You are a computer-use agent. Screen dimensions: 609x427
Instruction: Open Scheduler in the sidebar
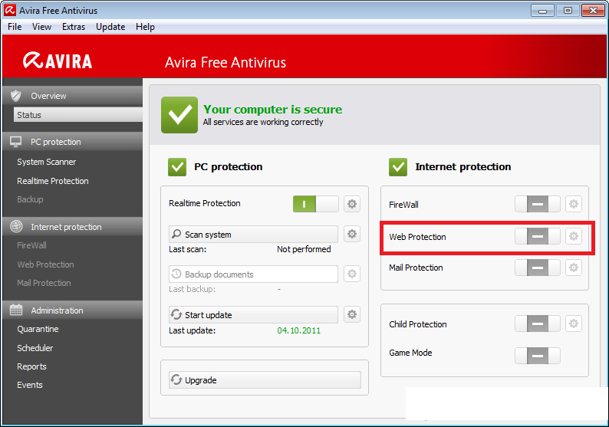point(35,348)
